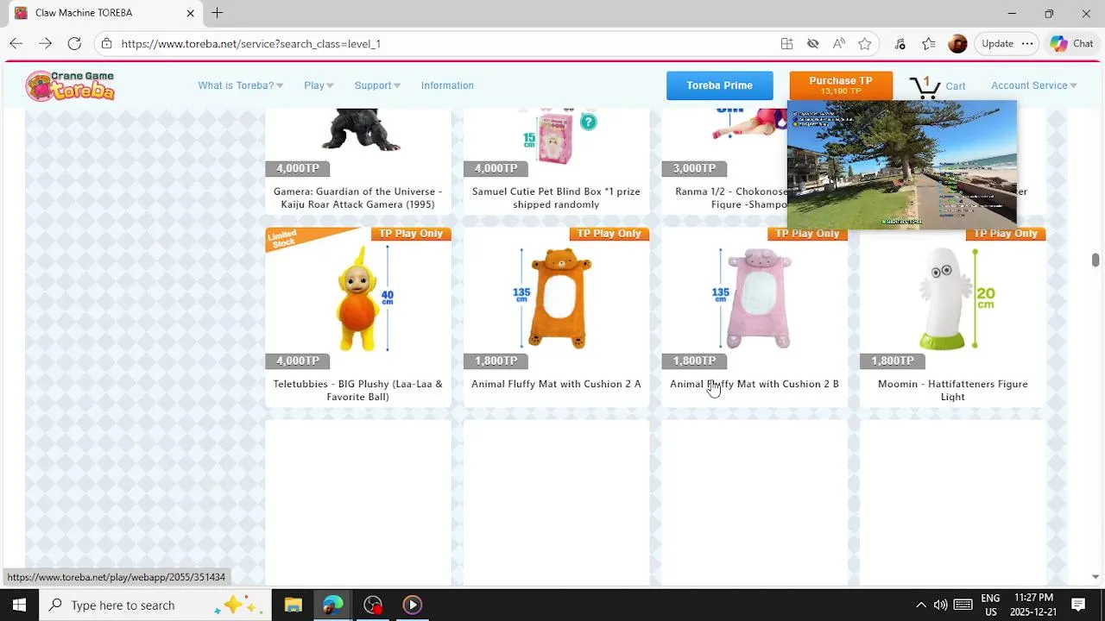This screenshot has width=1105, height=621.
Task: Start Read aloud from address bar
Action: 838,43
